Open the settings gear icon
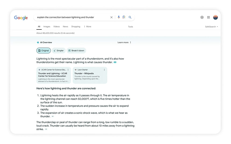The width and height of the screenshot is (231, 144). coord(202,17)
